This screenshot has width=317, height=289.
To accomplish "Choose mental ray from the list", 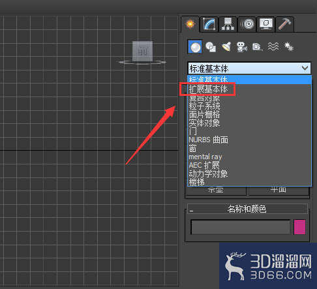I will (x=249, y=157).
